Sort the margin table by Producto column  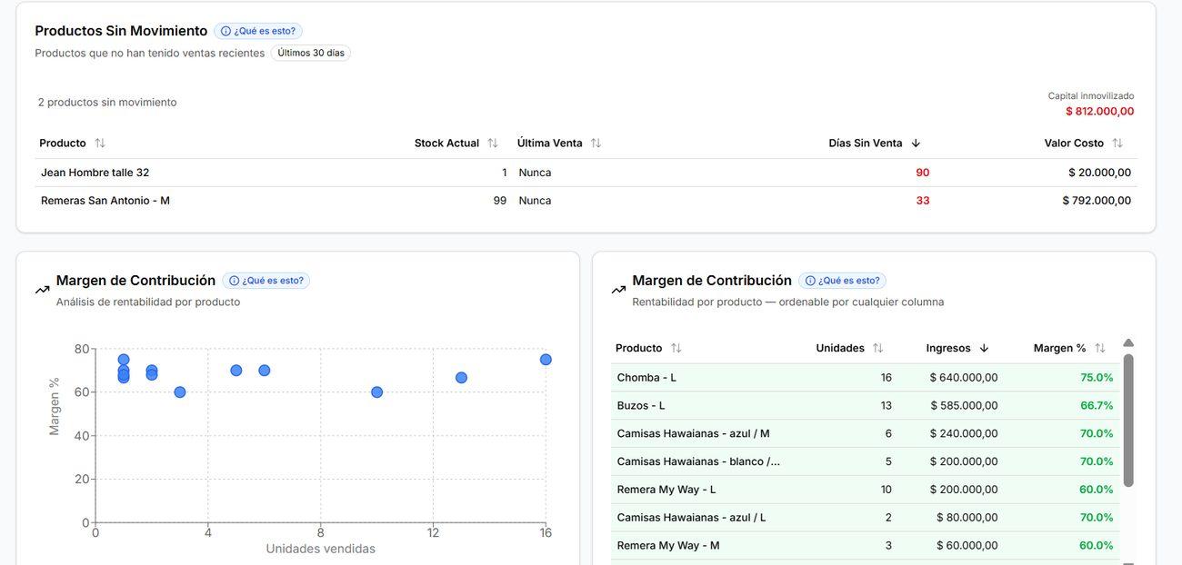click(x=676, y=348)
